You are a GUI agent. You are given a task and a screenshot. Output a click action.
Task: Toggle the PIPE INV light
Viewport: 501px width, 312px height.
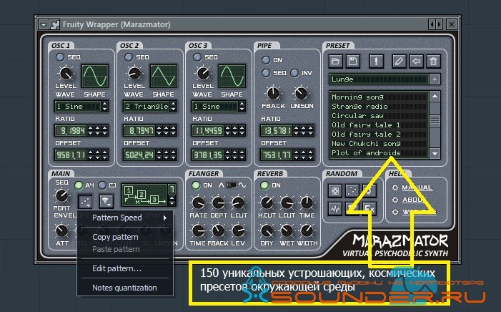(294, 73)
